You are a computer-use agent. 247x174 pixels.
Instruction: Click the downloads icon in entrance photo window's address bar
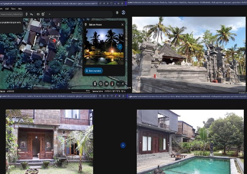[115, 96]
